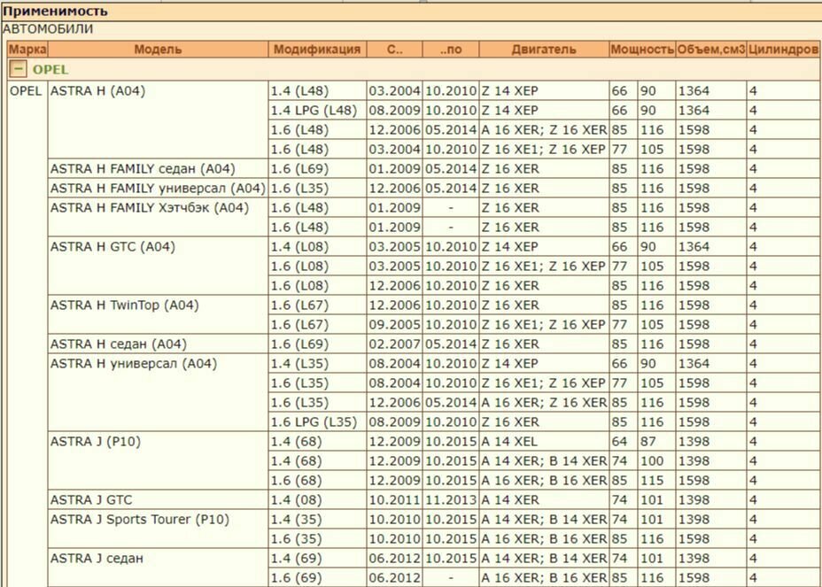Select ASTRA H GTC (A04) cell
The width and height of the screenshot is (822, 587).
158,266
